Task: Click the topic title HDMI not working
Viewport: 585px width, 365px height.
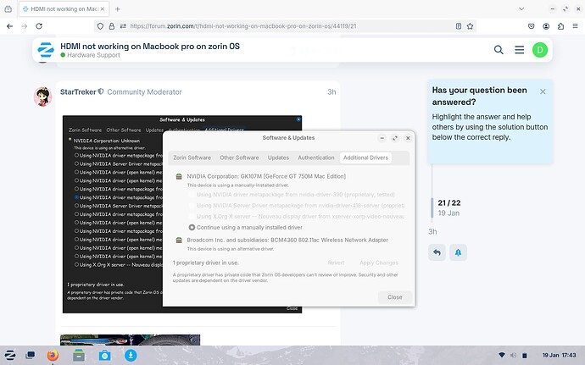Action: pyautogui.click(x=150, y=47)
